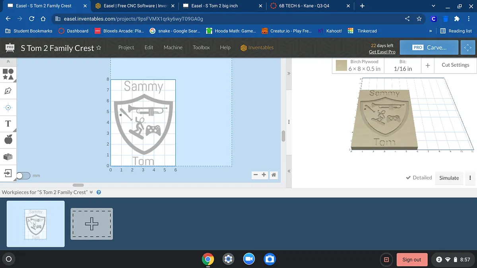Open the apple icon library
477x268 pixels.
click(8, 139)
